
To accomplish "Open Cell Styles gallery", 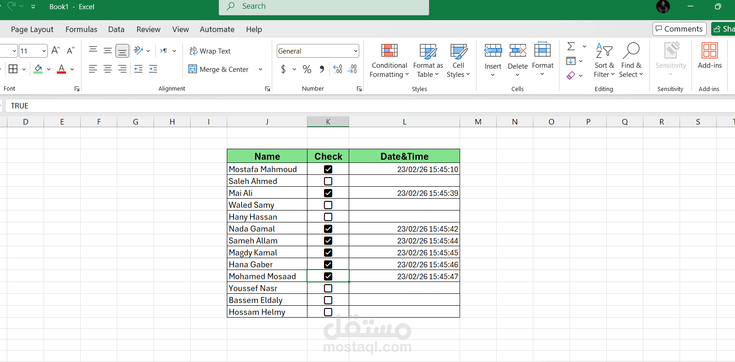I will click(x=458, y=60).
